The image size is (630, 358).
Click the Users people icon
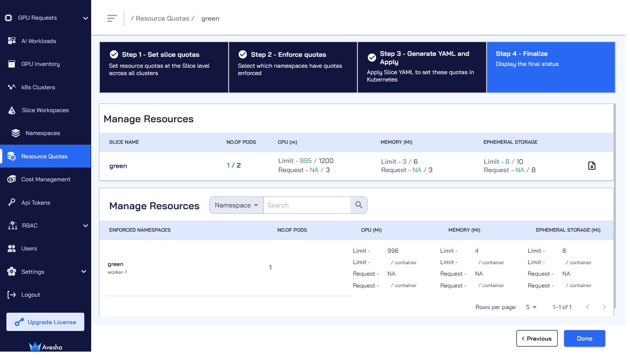coord(12,249)
